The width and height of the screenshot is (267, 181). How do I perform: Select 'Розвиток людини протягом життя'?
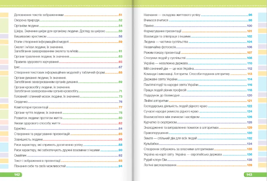click(38, 118)
